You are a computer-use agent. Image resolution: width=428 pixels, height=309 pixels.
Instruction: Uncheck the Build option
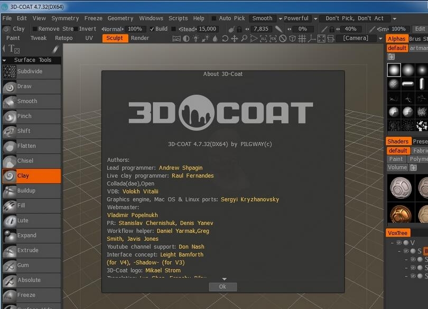tap(152, 29)
